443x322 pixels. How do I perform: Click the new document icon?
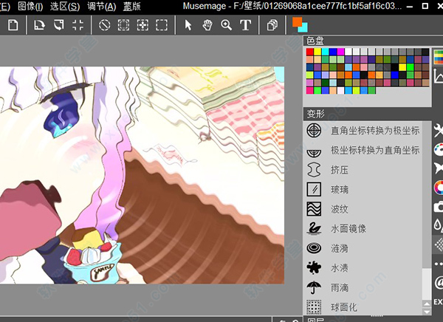point(13,25)
